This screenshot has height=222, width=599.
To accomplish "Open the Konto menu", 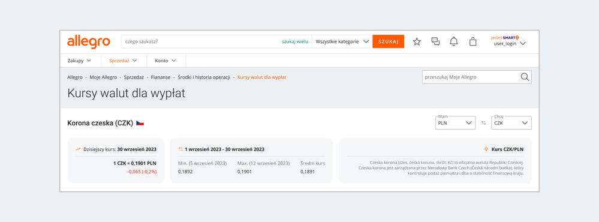I will [x=165, y=61].
